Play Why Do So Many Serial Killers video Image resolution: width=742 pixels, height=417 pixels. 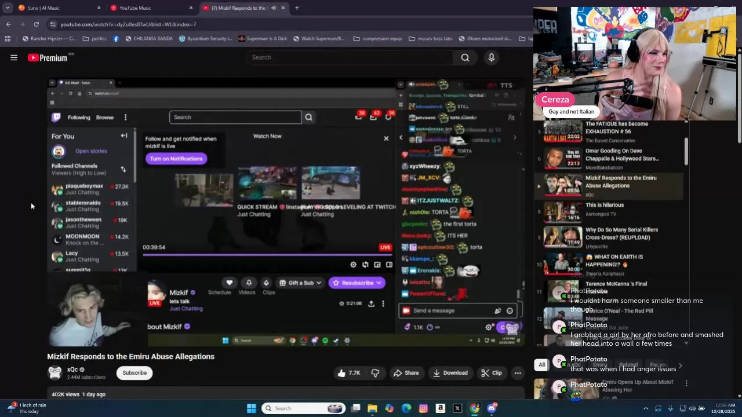pyautogui.click(x=609, y=237)
